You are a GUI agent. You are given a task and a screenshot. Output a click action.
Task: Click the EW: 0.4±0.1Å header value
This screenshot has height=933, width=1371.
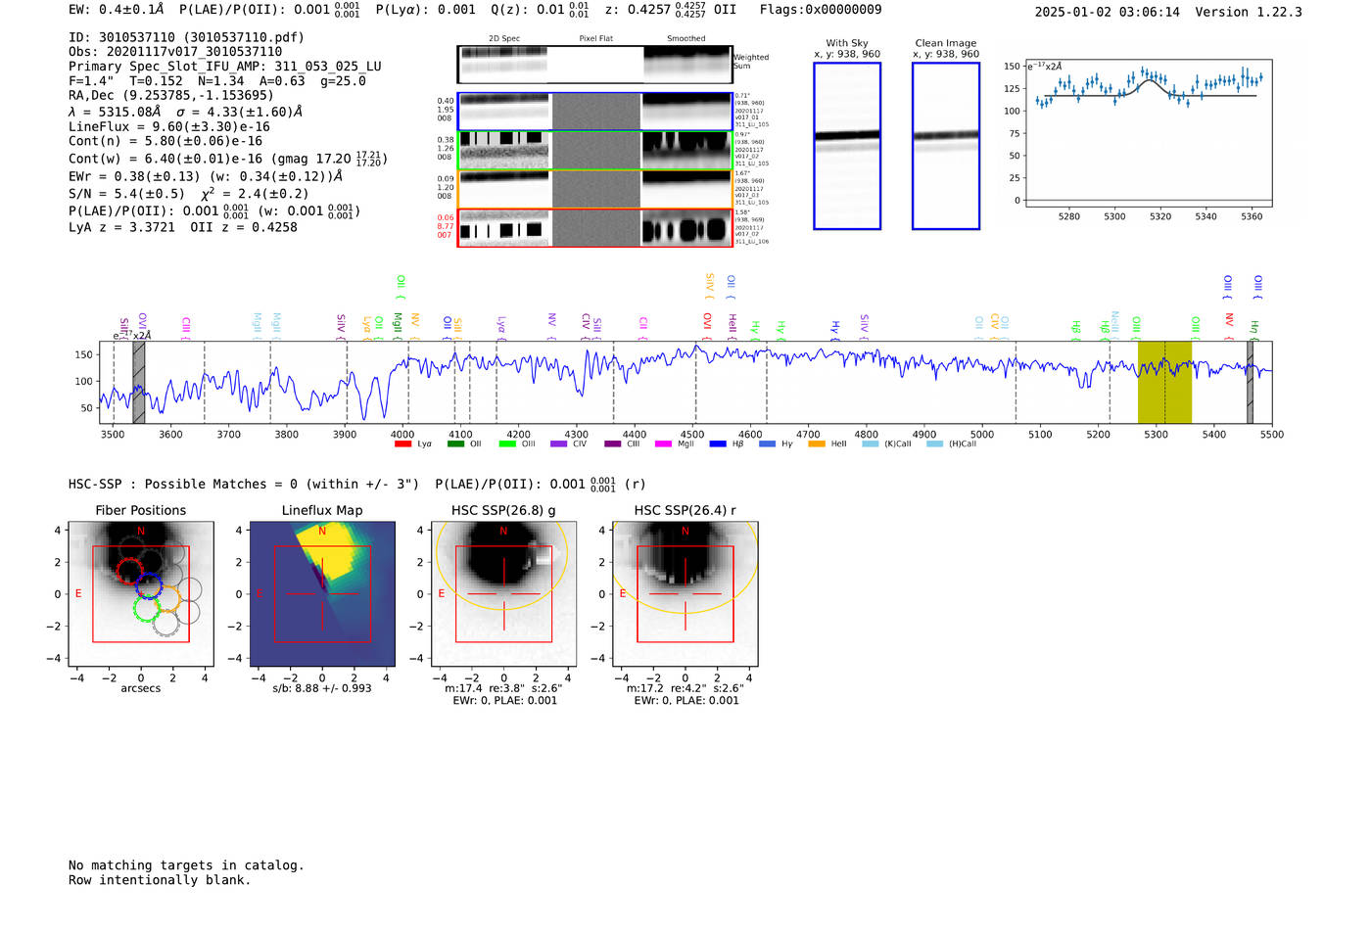(117, 10)
